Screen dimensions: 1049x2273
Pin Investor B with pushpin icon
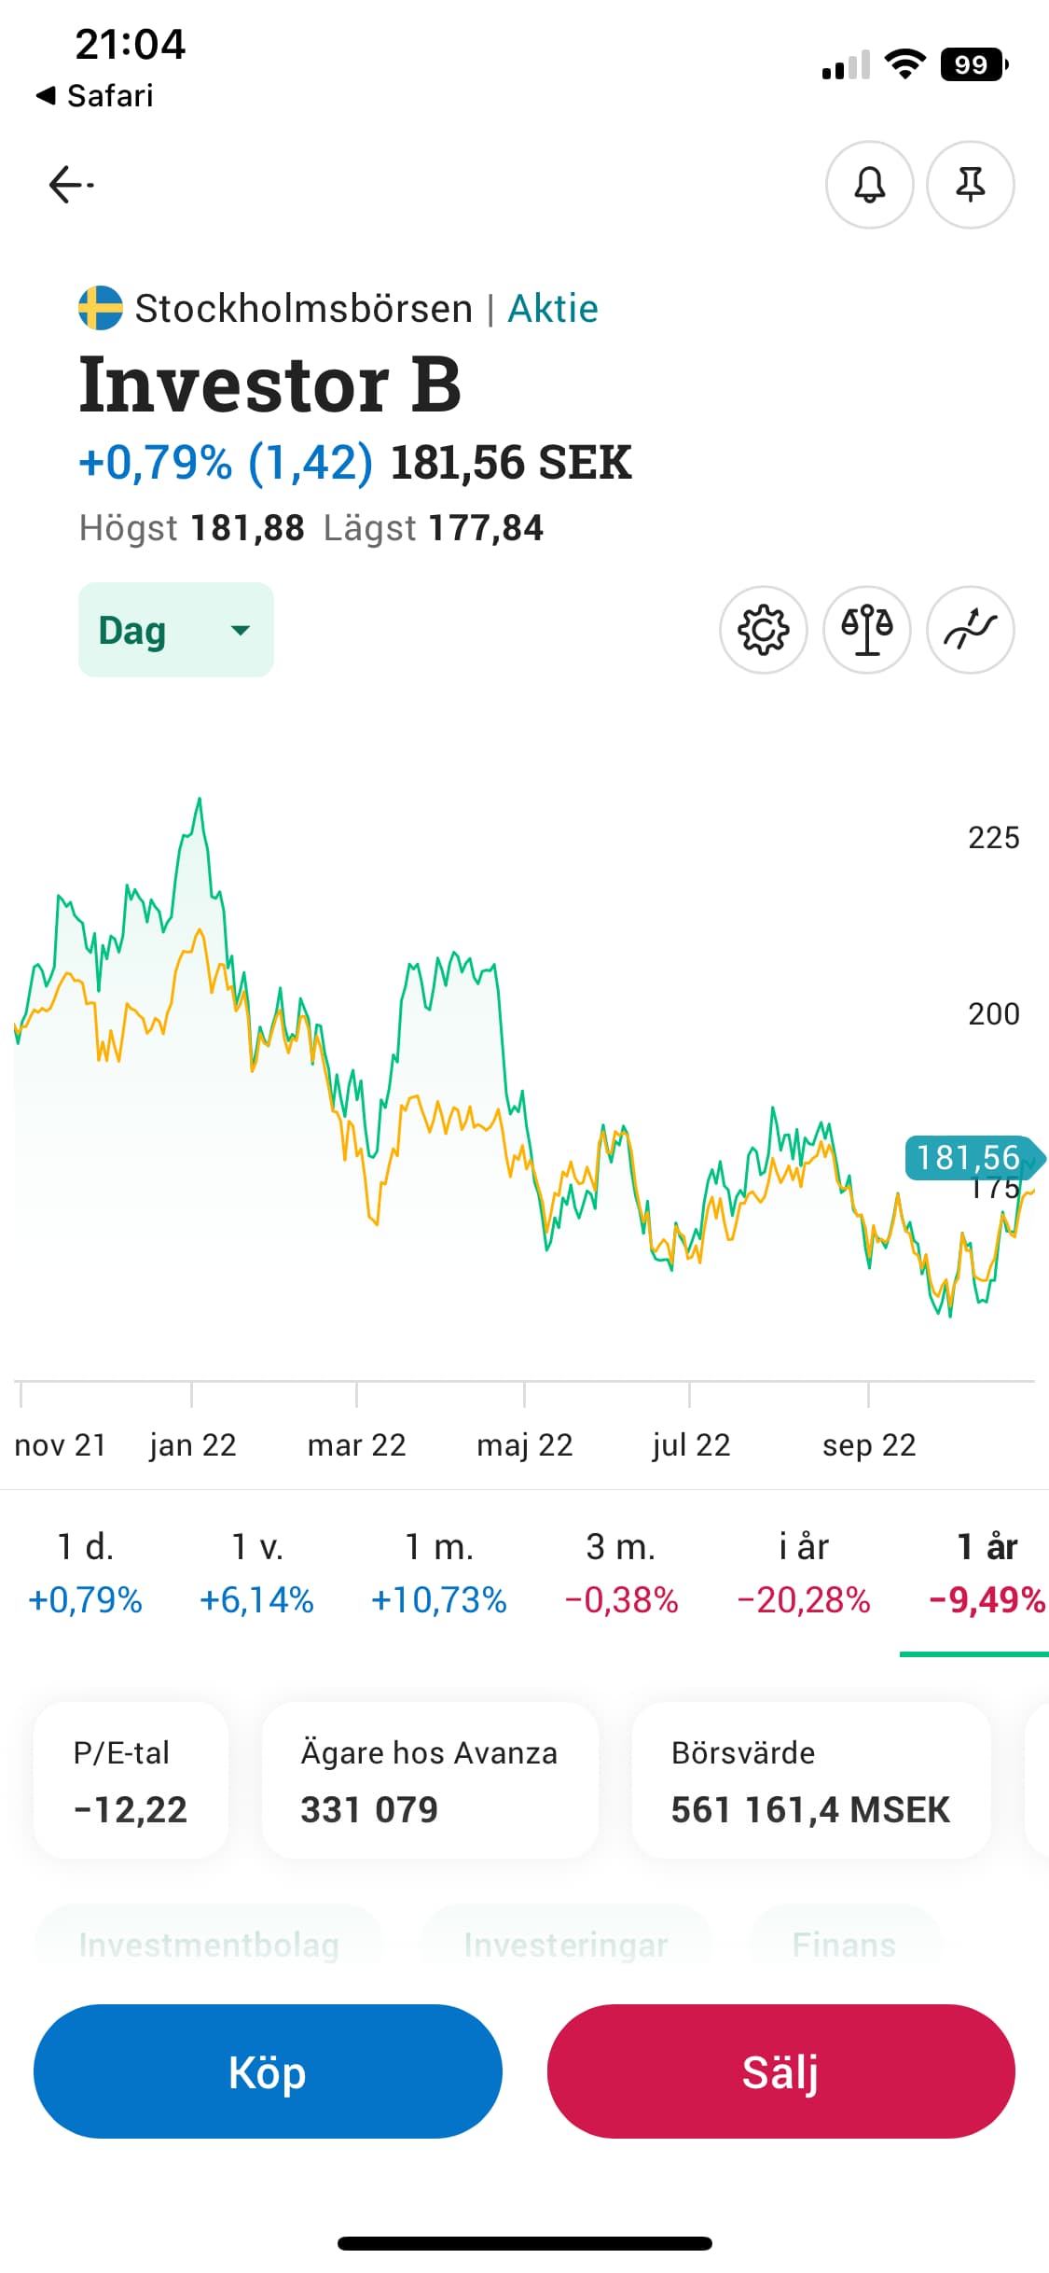tap(970, 185)
